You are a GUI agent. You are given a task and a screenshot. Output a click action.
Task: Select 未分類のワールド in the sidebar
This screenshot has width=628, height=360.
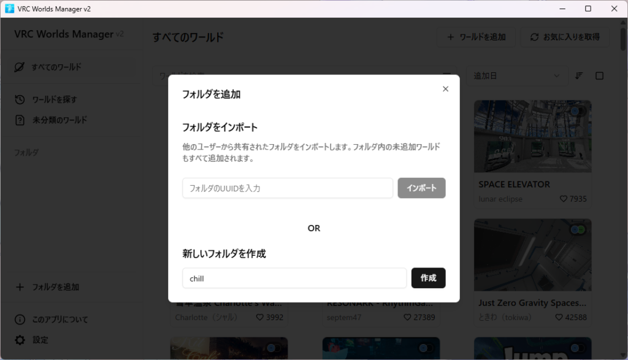59,120
